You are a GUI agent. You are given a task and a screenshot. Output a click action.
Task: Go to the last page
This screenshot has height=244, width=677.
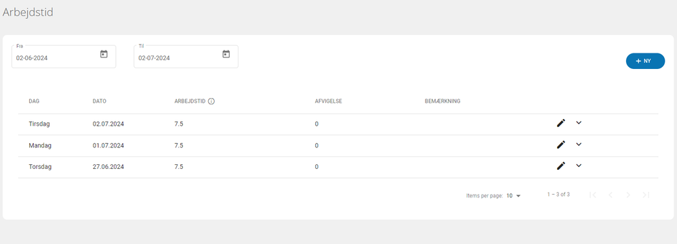645,195
